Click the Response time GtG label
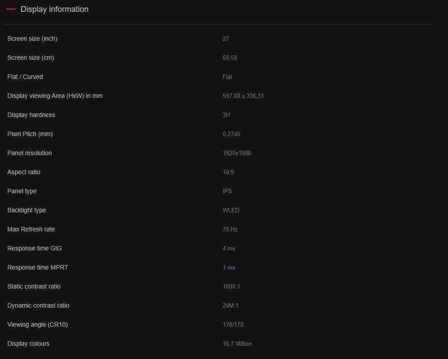 click(x=34, y=249)
